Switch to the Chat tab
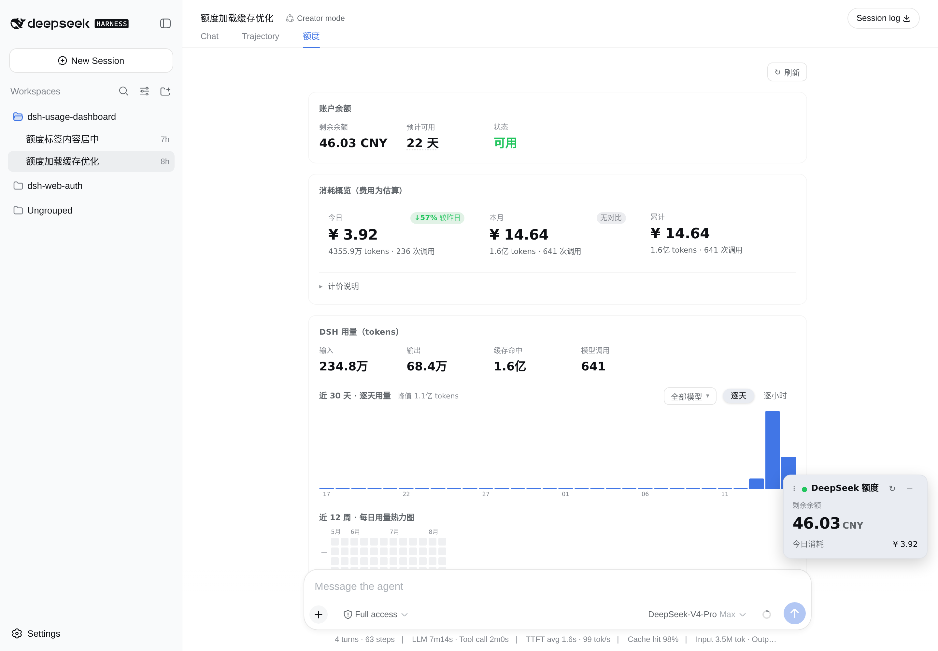The width and height of the screenshot is (938, 651). coord(209,36)
